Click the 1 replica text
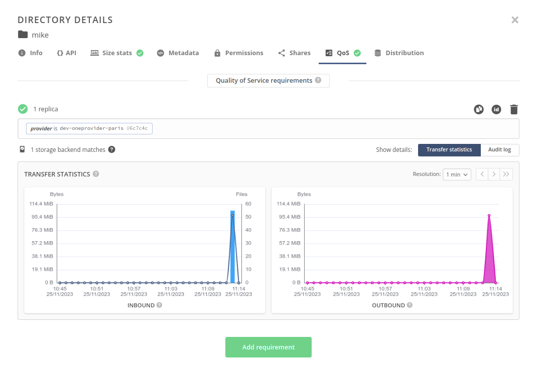Viewport: 534px width, 366px height. (x=46, y=109)
